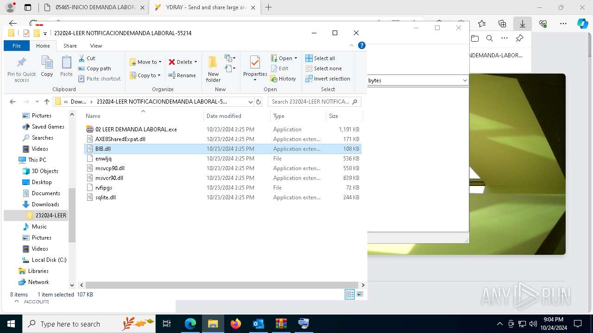Screen dimensions: 593x333
Task: Open Edge Favorites star icon
Action: click(482, 24)
